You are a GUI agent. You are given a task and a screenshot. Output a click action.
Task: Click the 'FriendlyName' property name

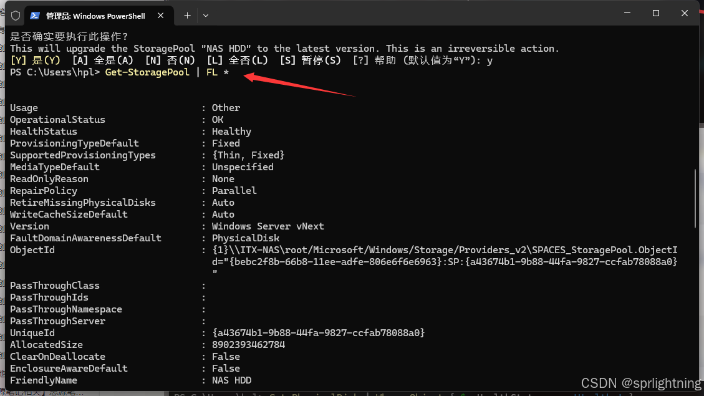pyautogui.click(x=44, y=380)
